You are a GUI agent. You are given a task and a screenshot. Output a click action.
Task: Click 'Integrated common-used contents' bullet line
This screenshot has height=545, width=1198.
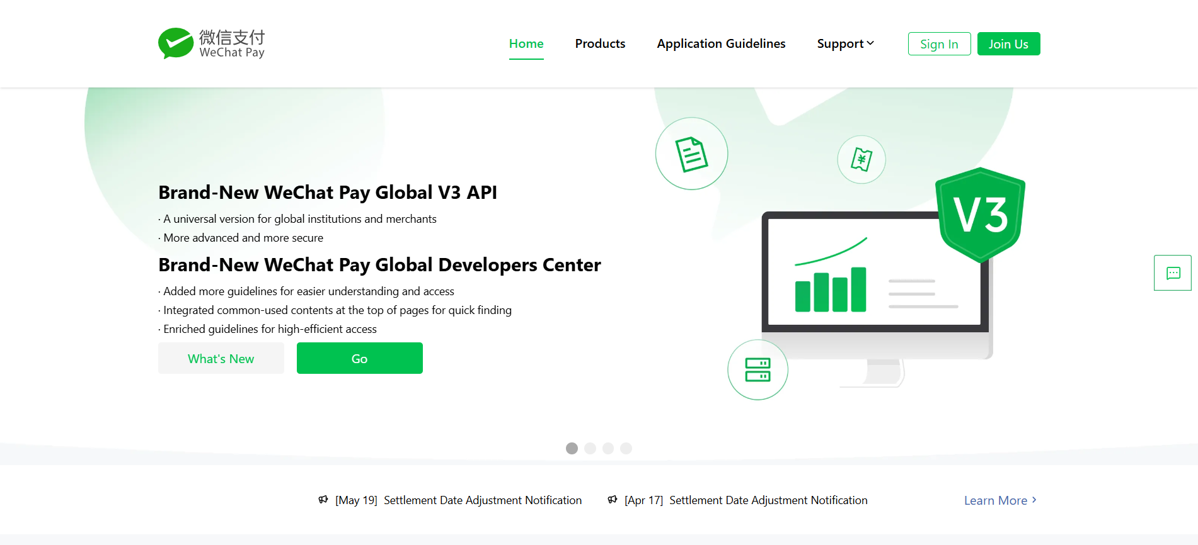pos(335,310)
